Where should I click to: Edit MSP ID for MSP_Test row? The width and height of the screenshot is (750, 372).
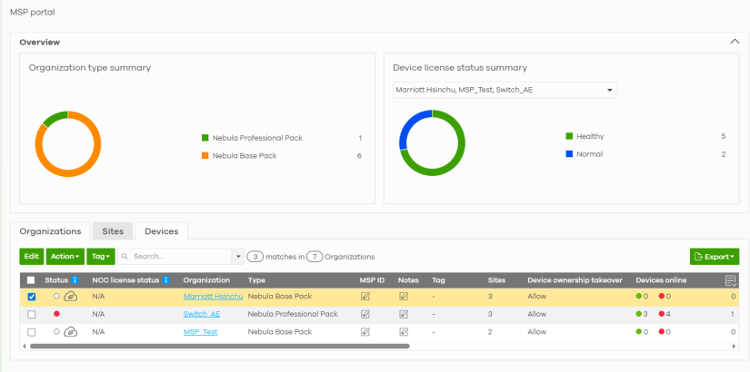pos(365,332)
